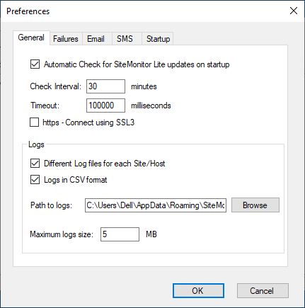The height and width of the screenshot is (308, 305).
Task: Switch to the Failures tab
Action: coord(66,39)
